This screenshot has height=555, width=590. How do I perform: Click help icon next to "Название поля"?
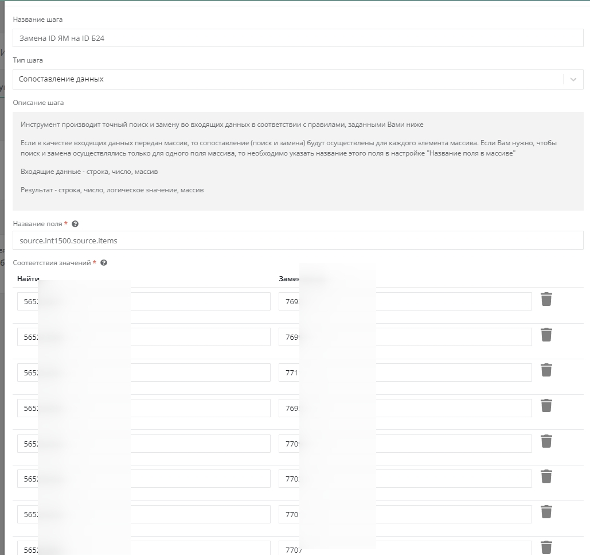click(75, 224)
